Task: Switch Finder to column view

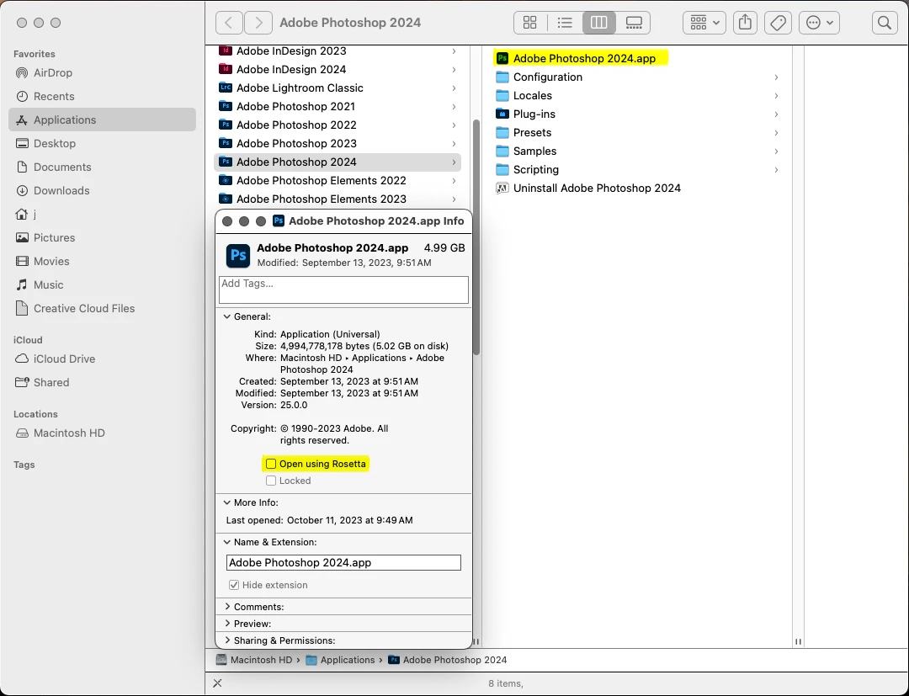Action: [599, 23]
